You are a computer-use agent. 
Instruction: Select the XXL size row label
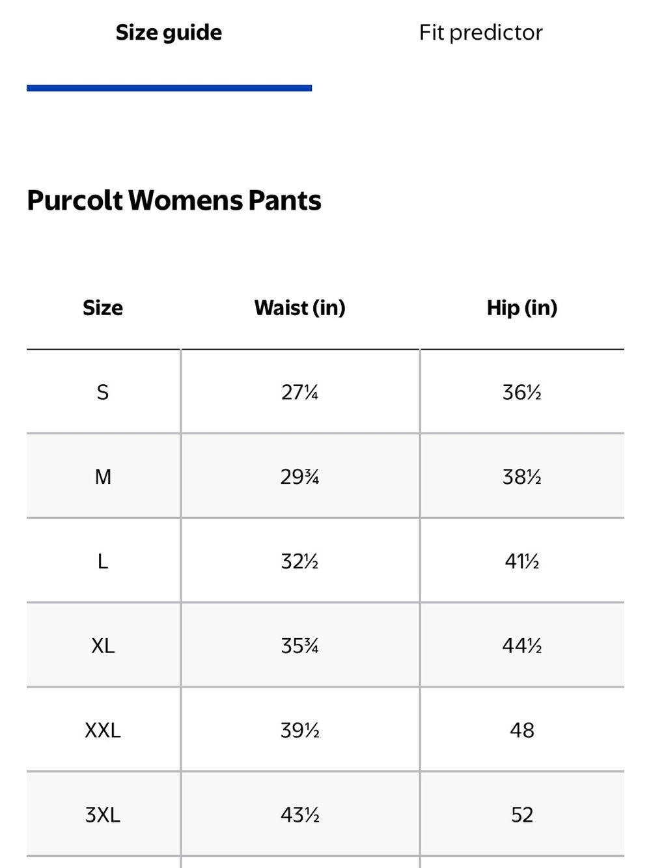pos(103,731)
